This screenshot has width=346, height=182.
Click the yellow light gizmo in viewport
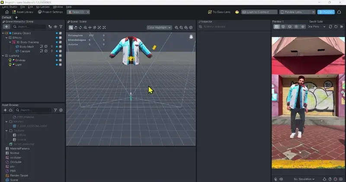pyautogui.click(x=154, y=47)
